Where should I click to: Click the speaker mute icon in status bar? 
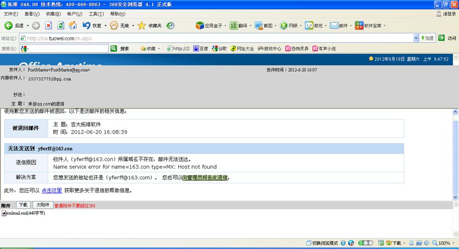(427, 243)
